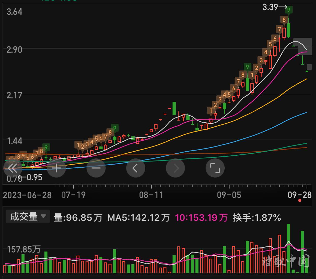
Task: Select the 07-19 date label
Action: (74, 195)
